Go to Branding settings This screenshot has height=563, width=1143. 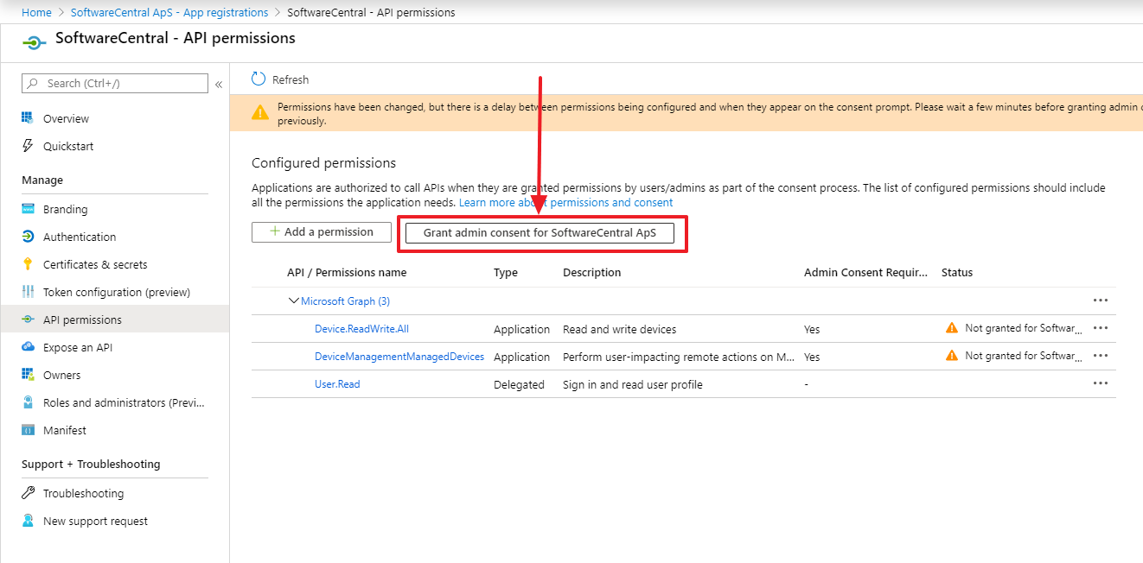click(x=65, y=210)
